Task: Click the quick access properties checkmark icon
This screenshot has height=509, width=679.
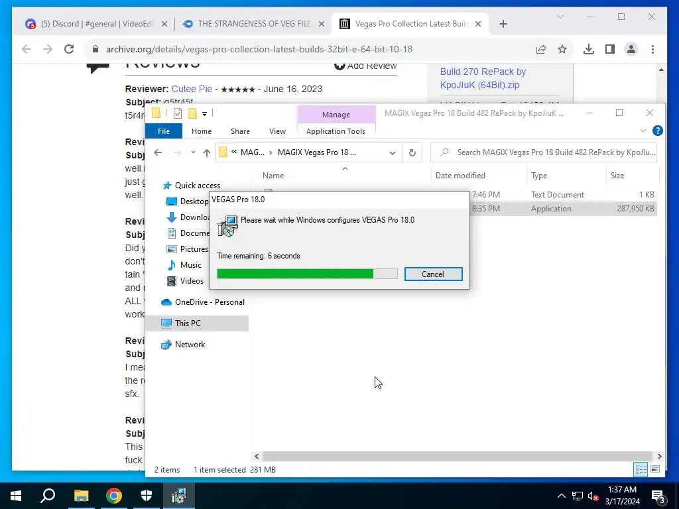Action: click(x=177, y=113)
